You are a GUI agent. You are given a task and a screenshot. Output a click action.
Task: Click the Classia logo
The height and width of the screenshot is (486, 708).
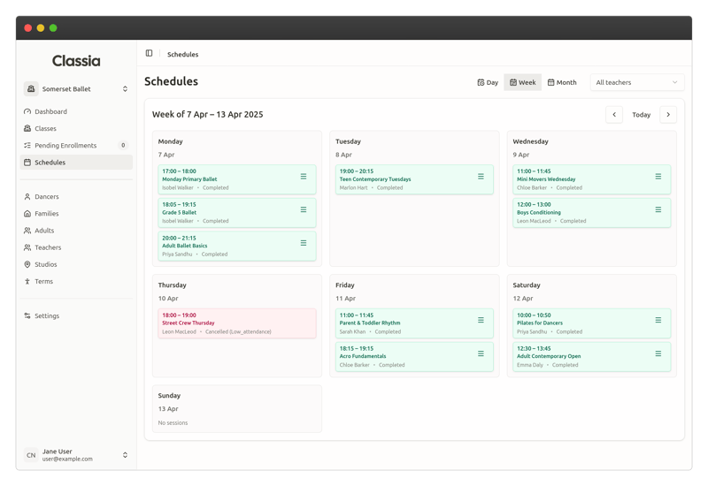point(76,61)
